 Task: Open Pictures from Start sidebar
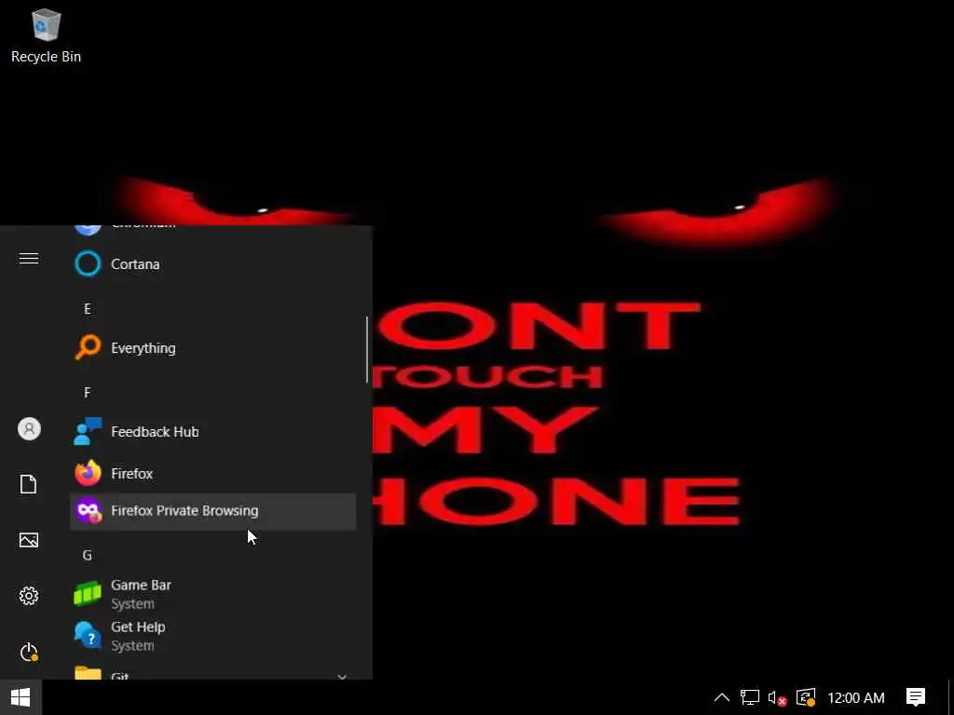tap(29, 540)
